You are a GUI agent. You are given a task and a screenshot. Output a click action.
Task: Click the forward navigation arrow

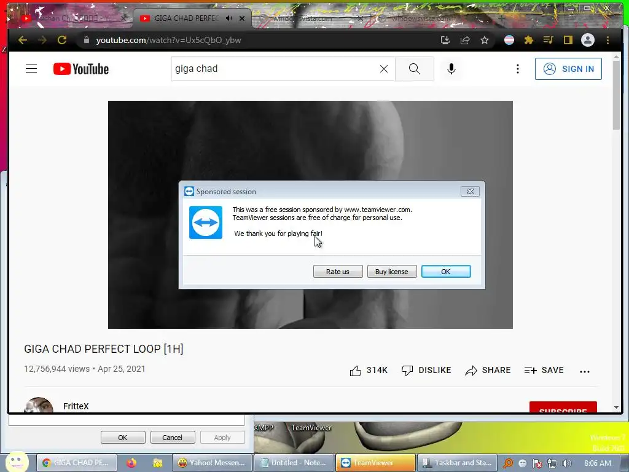point(42,40)
